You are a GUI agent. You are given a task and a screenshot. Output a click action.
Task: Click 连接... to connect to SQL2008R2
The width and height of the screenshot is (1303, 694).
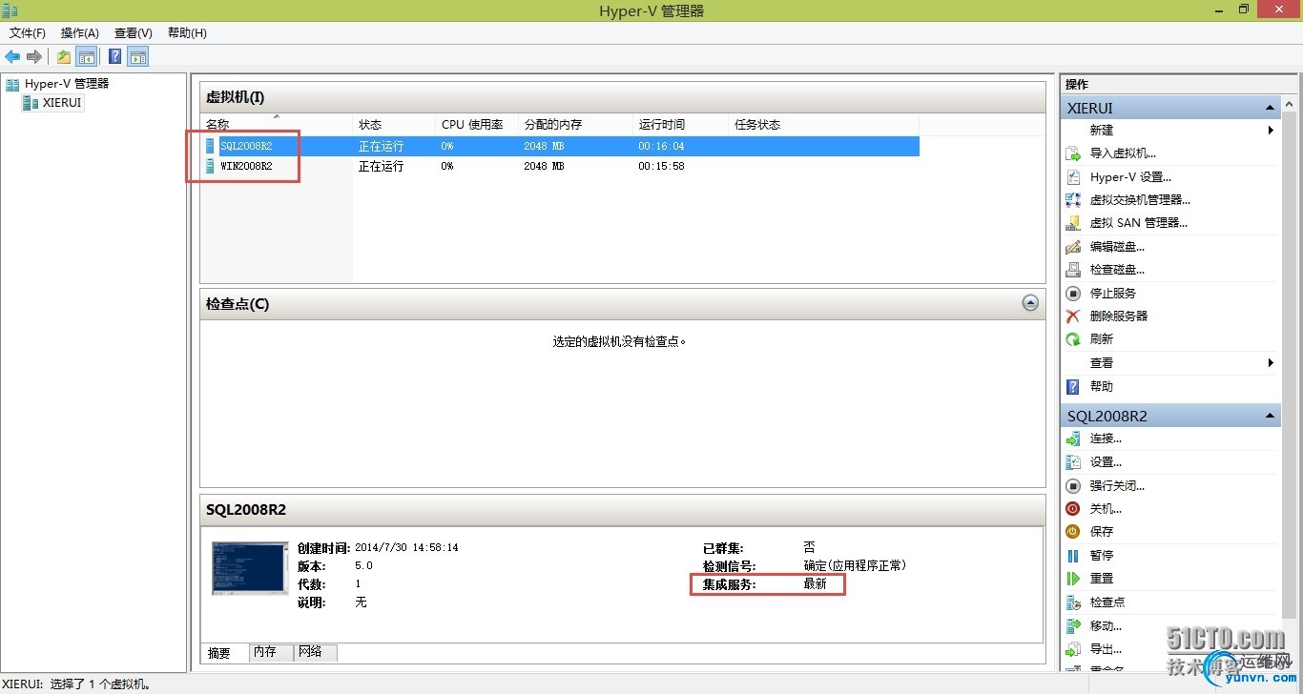[1106, 439]
